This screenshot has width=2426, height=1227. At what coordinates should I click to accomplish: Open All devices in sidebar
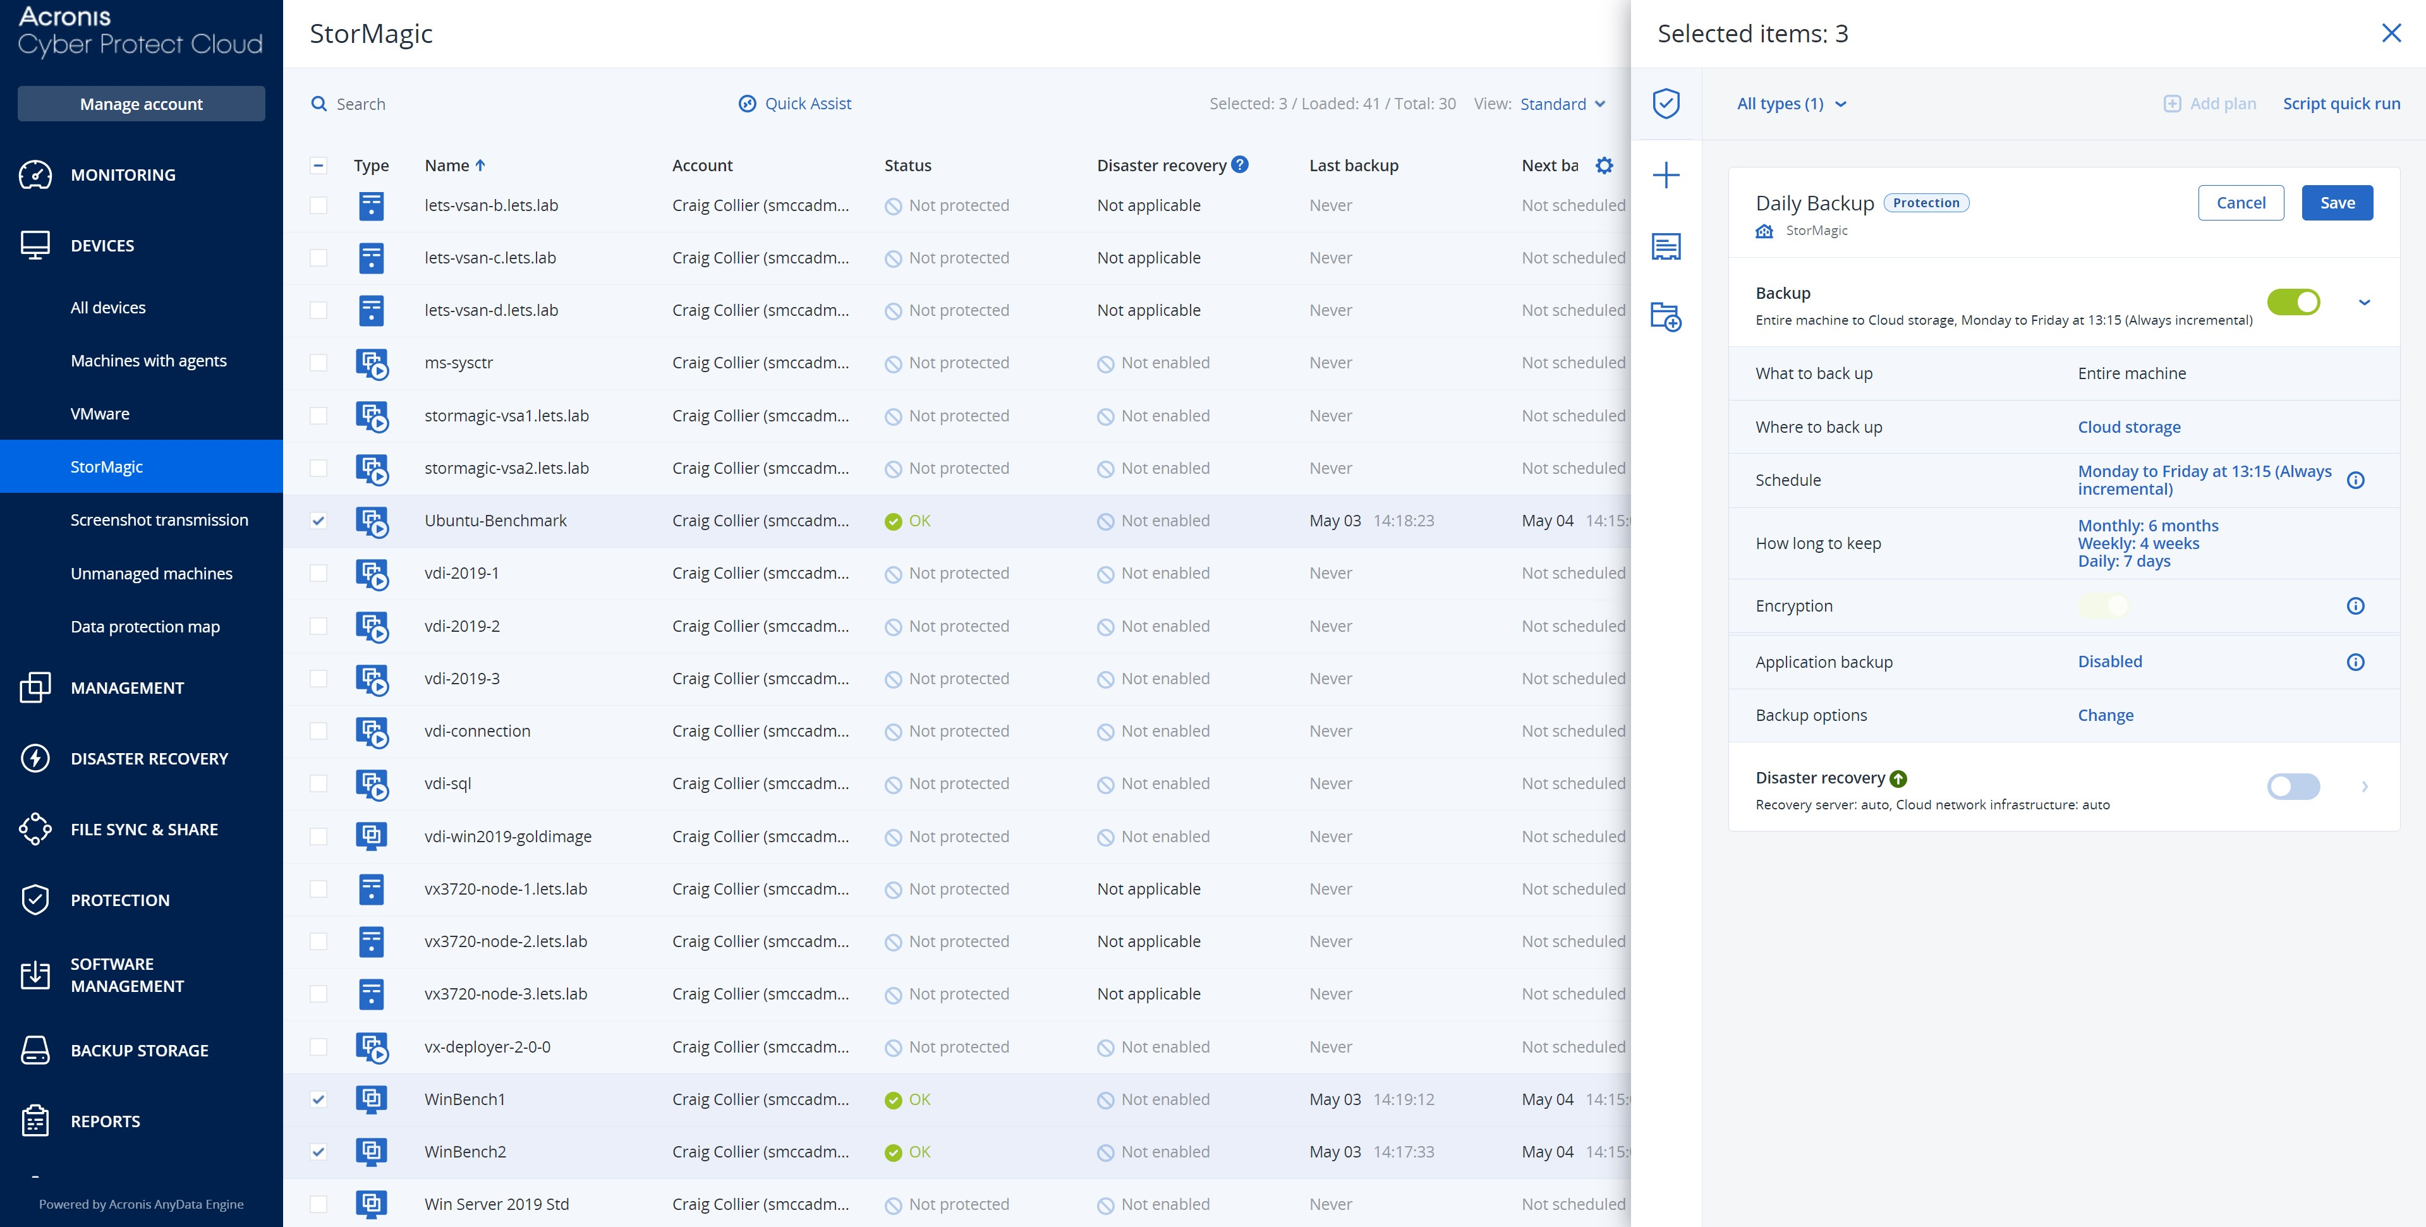point(108,308)
